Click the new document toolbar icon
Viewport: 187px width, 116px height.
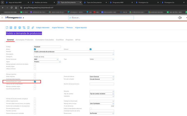point(7,28)
